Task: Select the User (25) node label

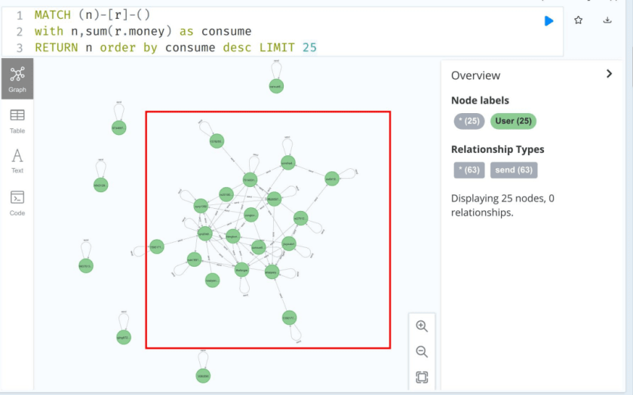Action: [513, 121]
